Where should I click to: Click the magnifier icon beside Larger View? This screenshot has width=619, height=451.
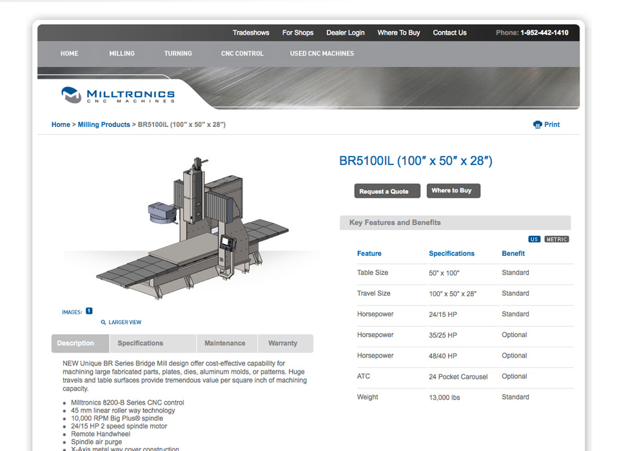[103, 322]
